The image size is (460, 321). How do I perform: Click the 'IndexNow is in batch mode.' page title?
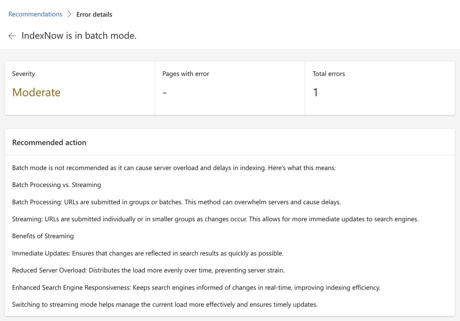pos(79,36)
